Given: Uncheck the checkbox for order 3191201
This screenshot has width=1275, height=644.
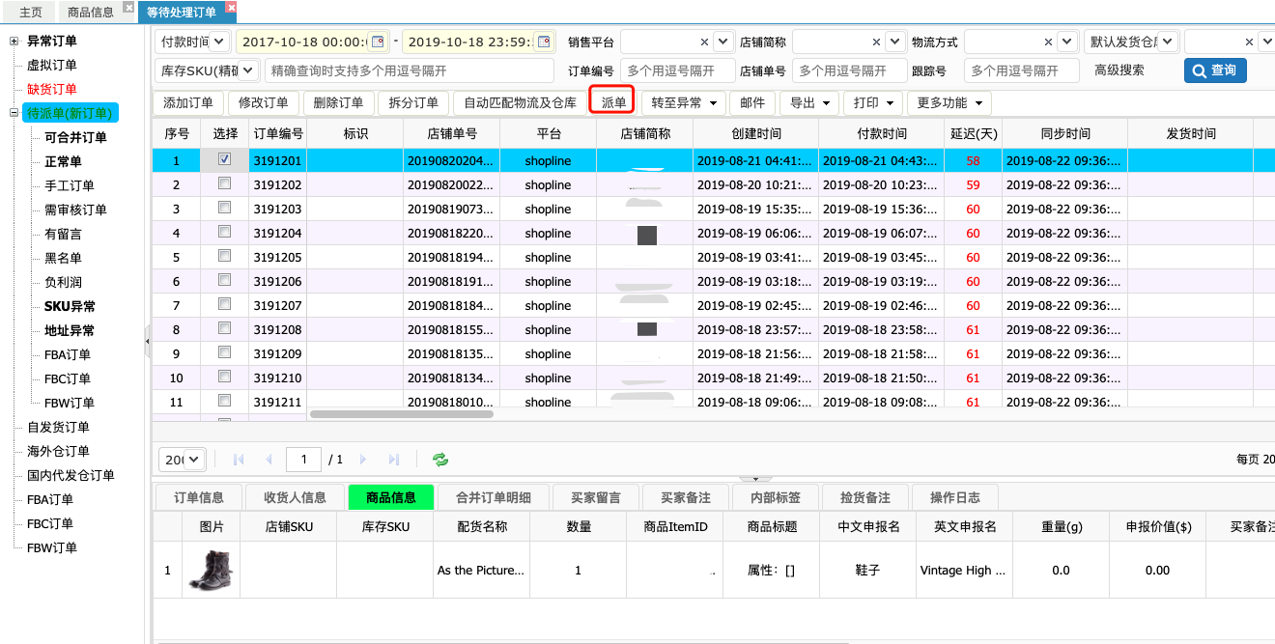Looking at the screenshot, I should coord(224,159).
